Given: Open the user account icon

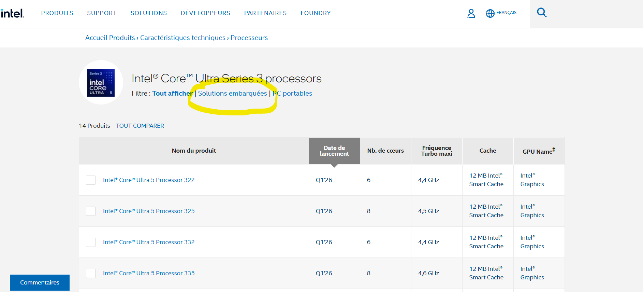Looking at the screenshot, I should click(x=471, y=13).
